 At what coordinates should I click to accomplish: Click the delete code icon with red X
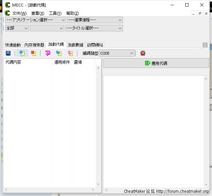(33, 53)
